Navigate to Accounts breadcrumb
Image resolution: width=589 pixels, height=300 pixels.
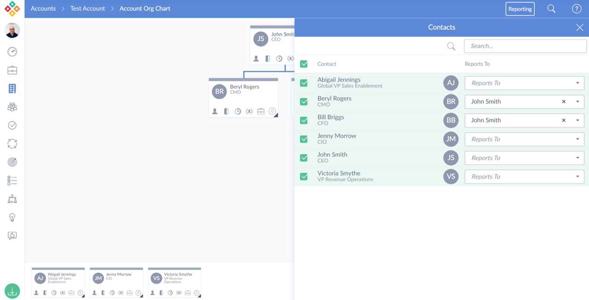tap(43, 9)
